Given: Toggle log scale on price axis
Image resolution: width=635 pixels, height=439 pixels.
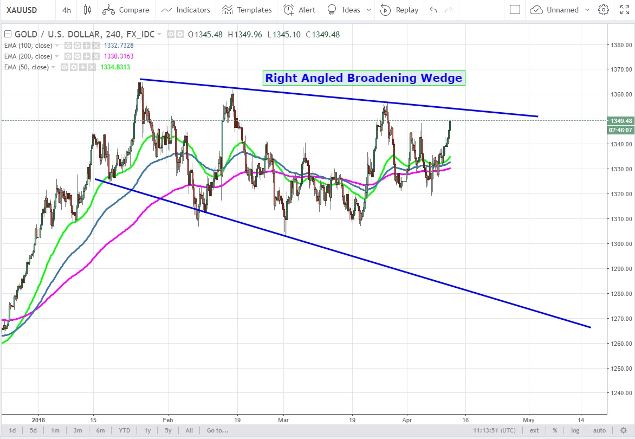Looking at the screenshot, I should 576,430.
